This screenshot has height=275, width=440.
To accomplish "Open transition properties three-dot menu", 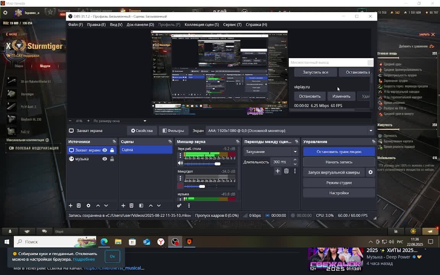I will coord(294,171).
